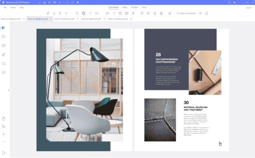Open the Home menu
This screenshot has height=158, width=255.
pyautogui.click(x=13, y=8)
